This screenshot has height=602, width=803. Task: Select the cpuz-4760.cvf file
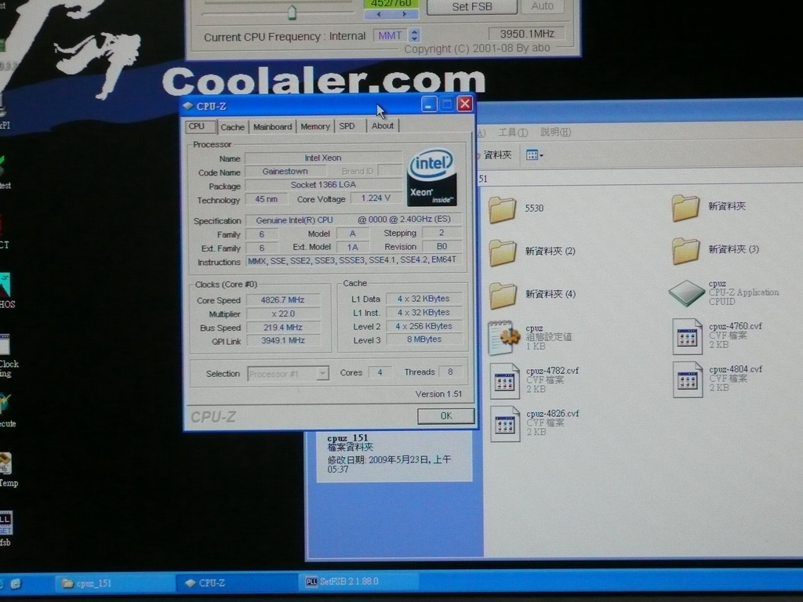(x=717, y=335)
